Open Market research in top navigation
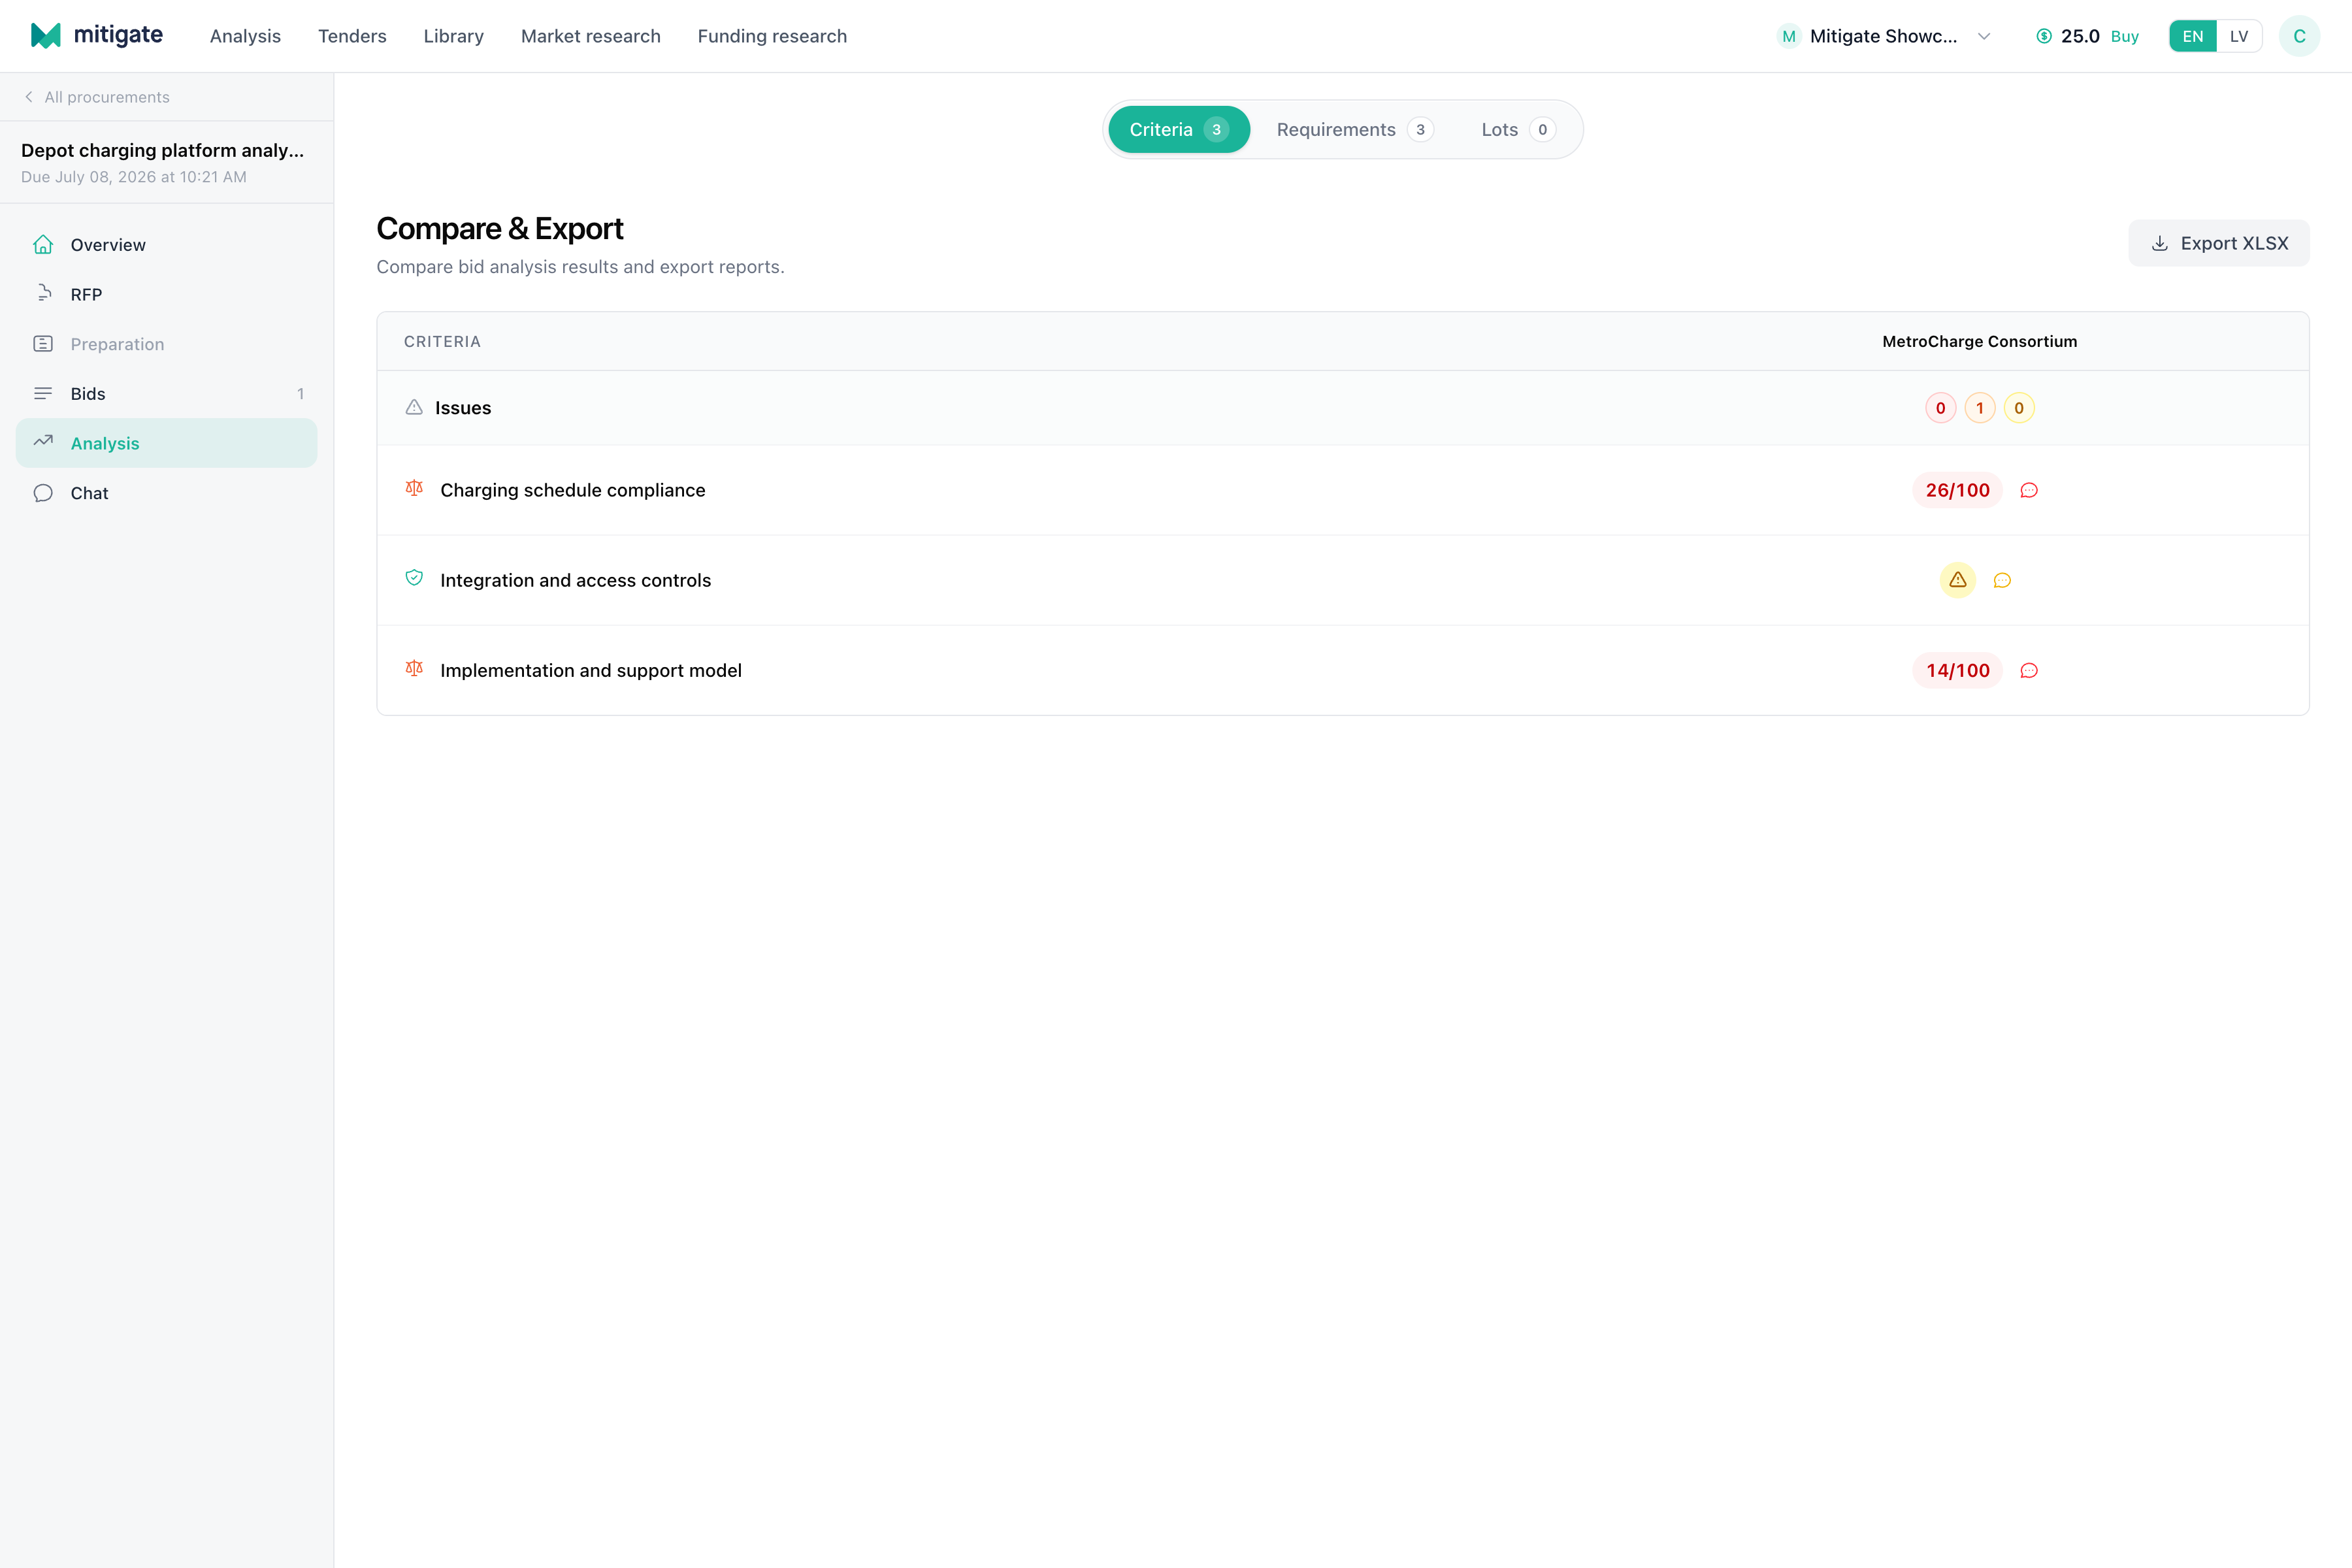2352x1568 pixels. [590, 36]
